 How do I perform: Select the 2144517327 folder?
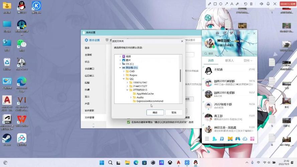tap(140, 86)
